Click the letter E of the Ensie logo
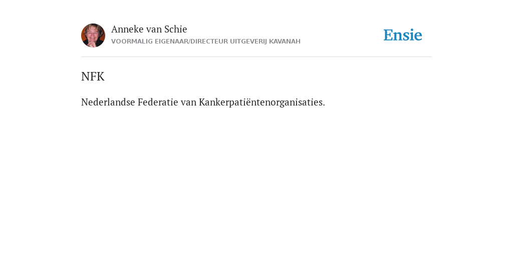513x256 pixels. [388, 35]
